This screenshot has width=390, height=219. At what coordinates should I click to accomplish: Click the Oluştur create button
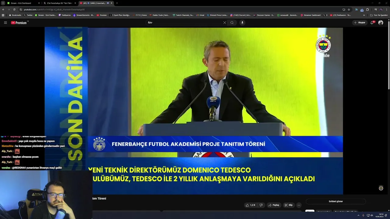pos(360,23)
